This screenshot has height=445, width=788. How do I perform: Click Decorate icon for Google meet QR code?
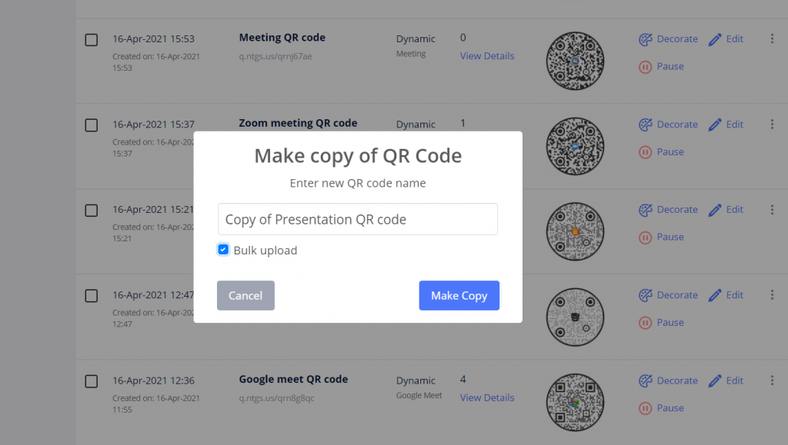tap(646, 381)
